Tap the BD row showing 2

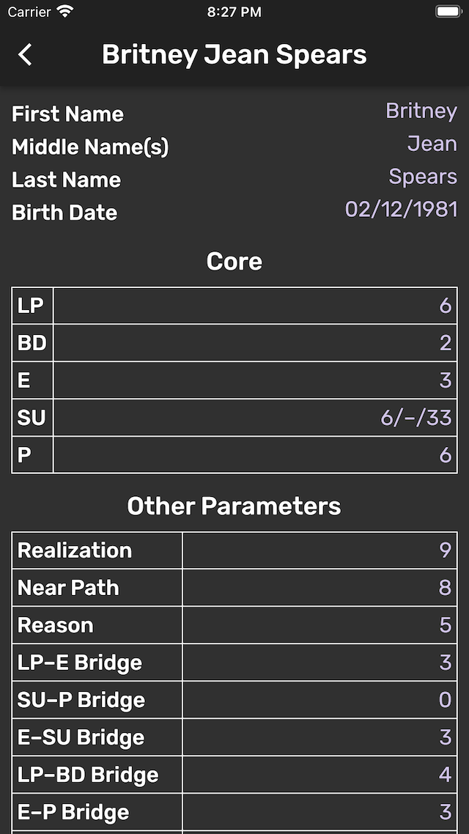point(234,343)
